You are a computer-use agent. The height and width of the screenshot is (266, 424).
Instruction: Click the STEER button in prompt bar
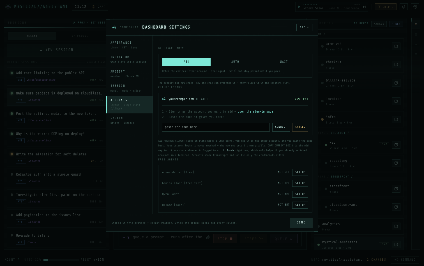[254, 239]
